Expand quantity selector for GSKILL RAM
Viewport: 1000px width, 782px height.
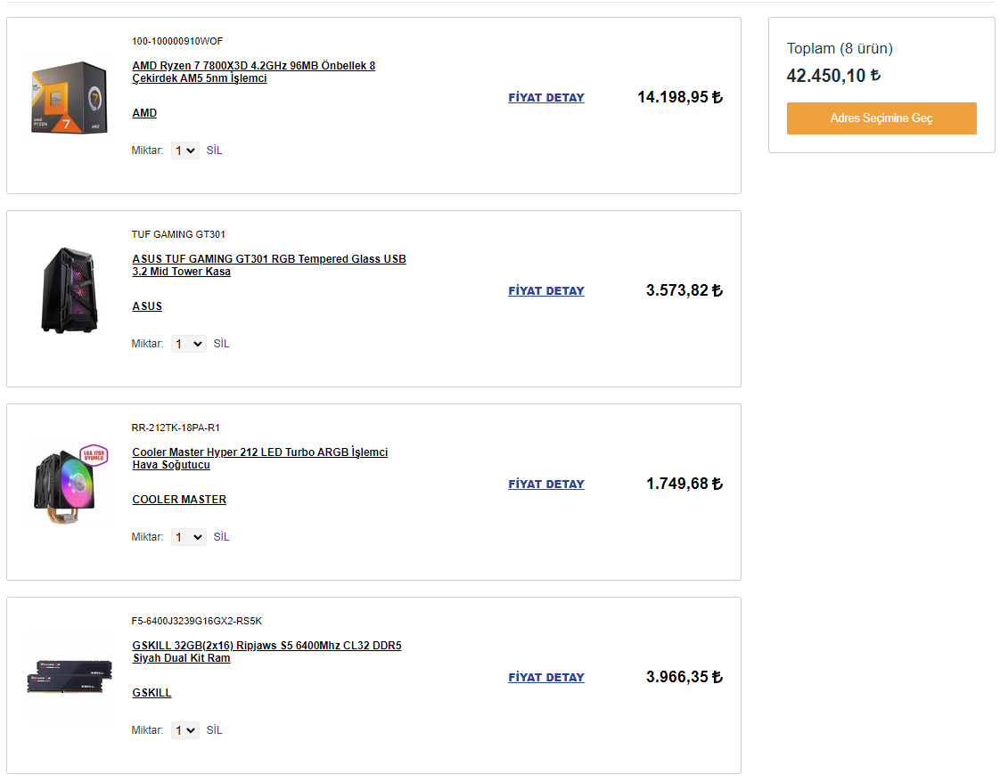[185, 730]
